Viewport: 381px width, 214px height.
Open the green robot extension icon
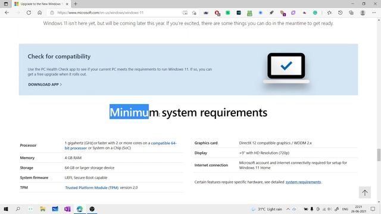[x=249, y=13]
